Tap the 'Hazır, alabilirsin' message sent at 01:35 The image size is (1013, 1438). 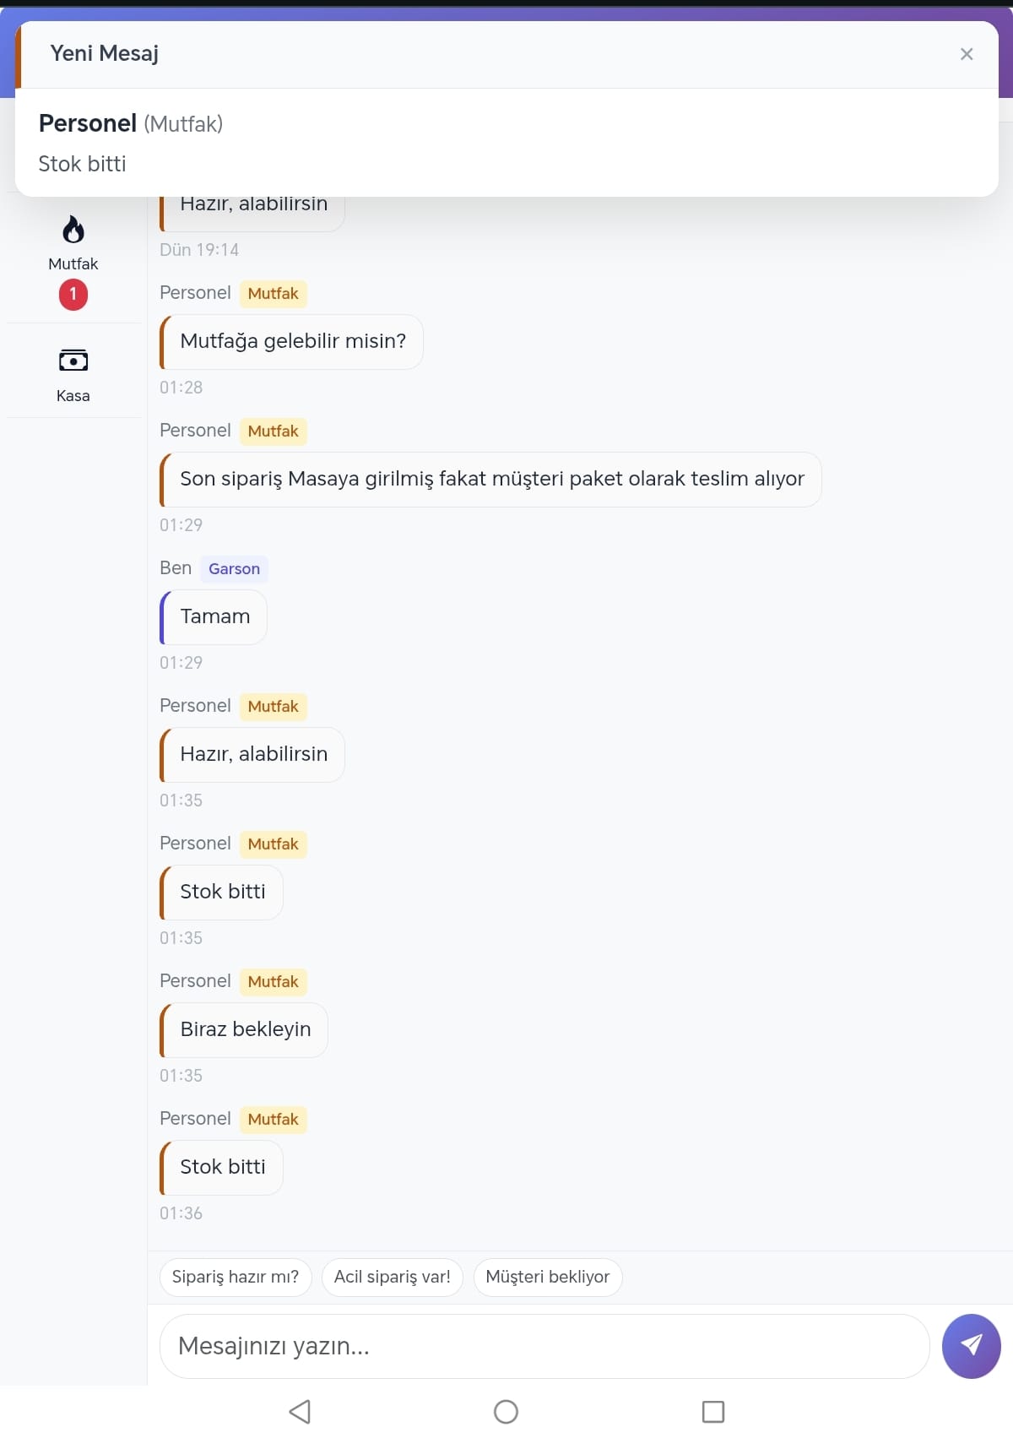click(253, 755)
